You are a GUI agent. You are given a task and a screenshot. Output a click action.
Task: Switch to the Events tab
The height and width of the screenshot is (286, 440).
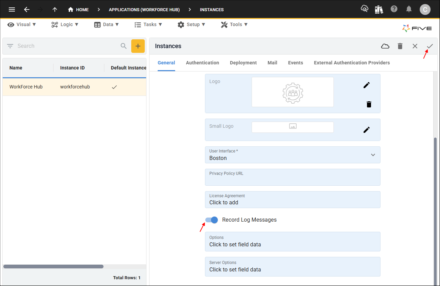pyautogui.click(x=296, y=63)
